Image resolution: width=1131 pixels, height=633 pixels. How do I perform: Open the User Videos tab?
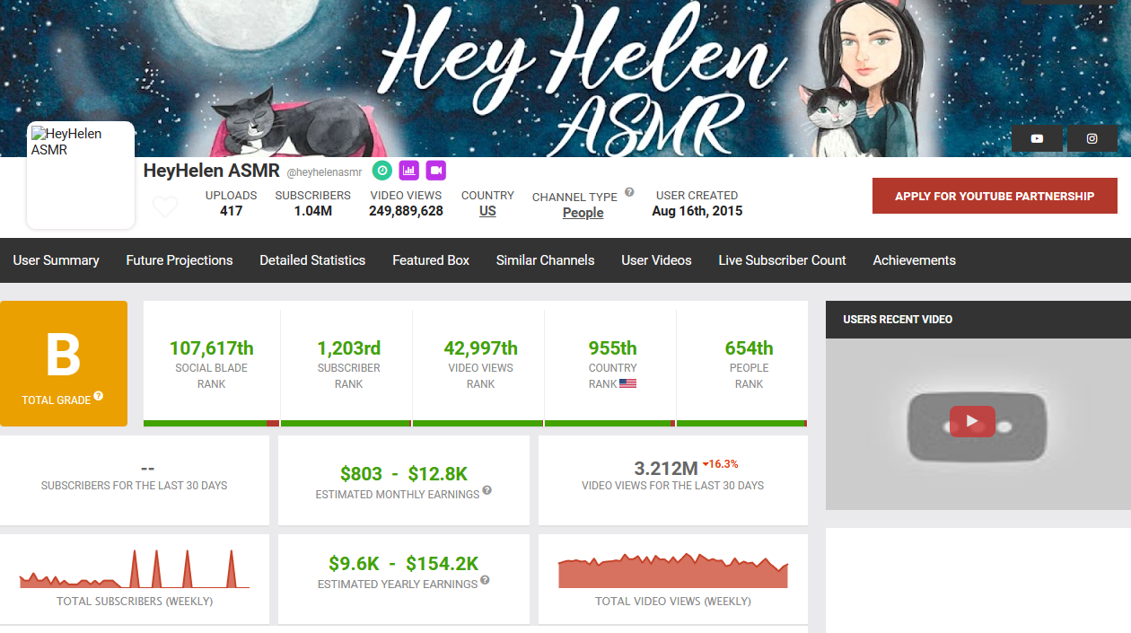click(656, 260)
